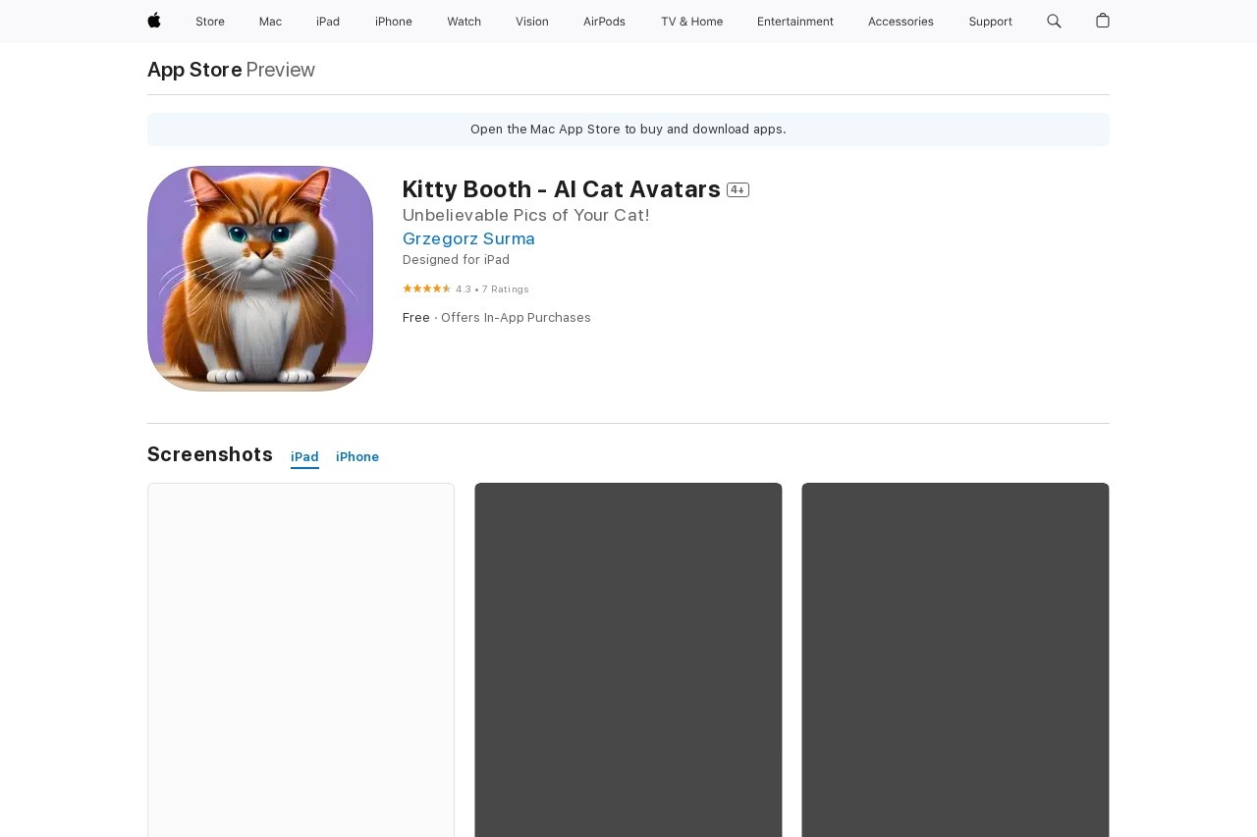The width and height of the screenshot is (1257, 837).
Task: Click the Open the Mac App Store banner
Action: click(x=628, y=130)
